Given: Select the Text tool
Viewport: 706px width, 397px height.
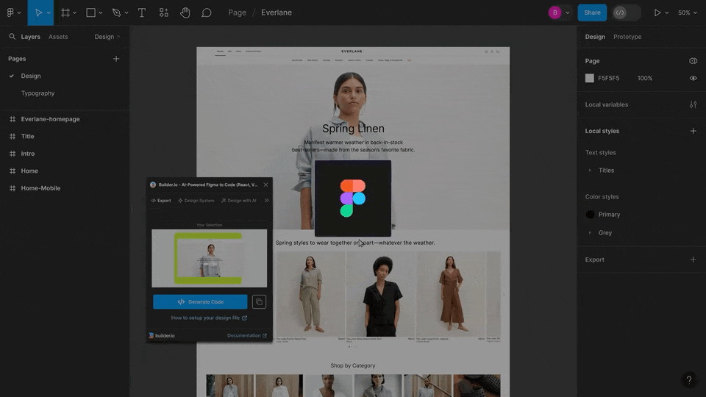Looking at the screenshot, I should click(142, 12).
